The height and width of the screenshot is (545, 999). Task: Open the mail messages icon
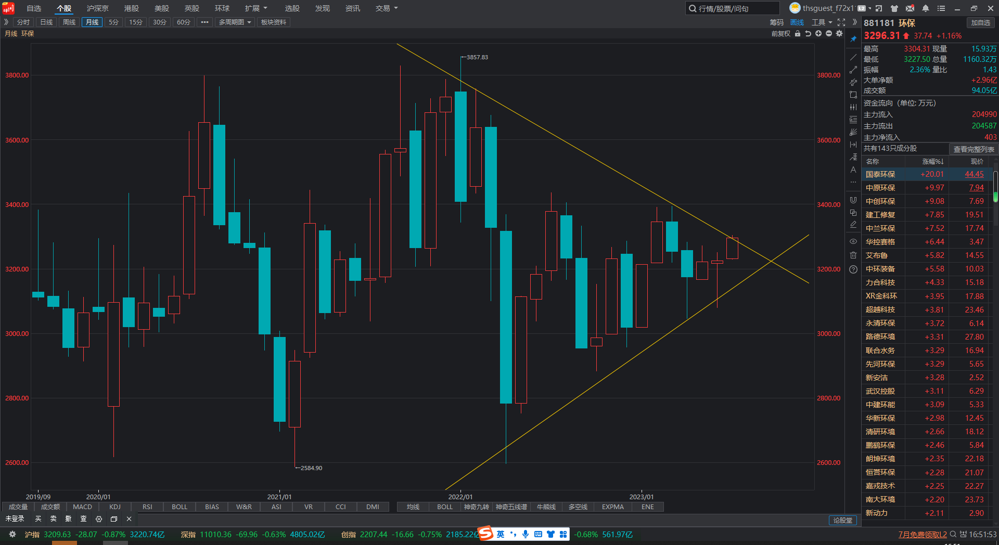tap(910, 8)
